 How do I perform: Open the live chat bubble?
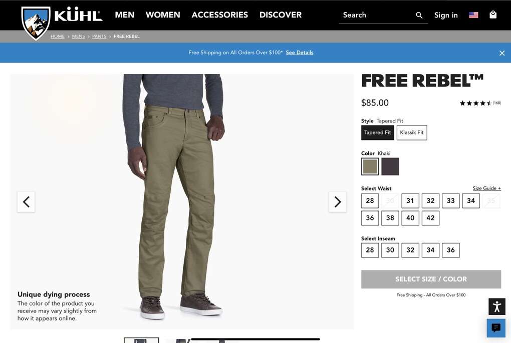pos(496,327)
